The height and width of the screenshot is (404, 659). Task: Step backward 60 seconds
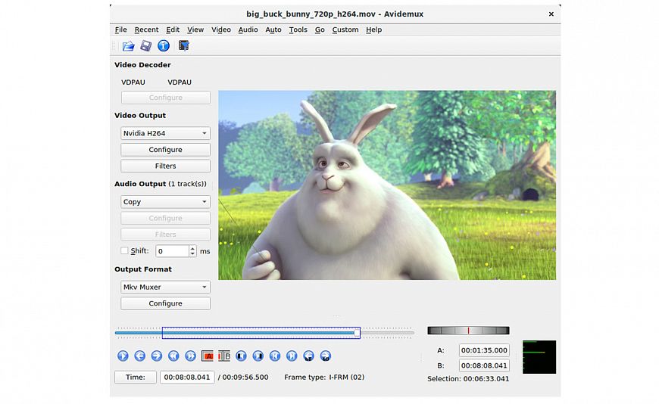[x=309, y=356]
